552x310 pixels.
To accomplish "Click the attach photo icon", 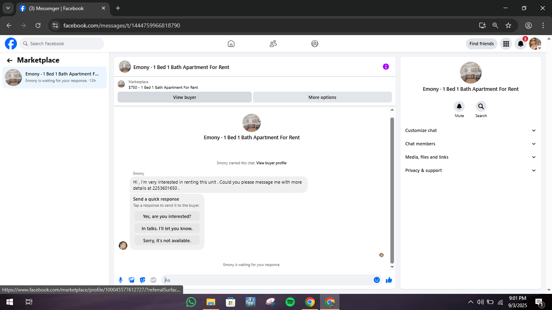I will coord(131,280).
